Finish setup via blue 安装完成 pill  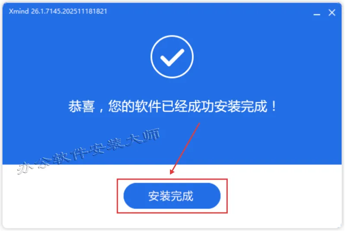point(172,196)
